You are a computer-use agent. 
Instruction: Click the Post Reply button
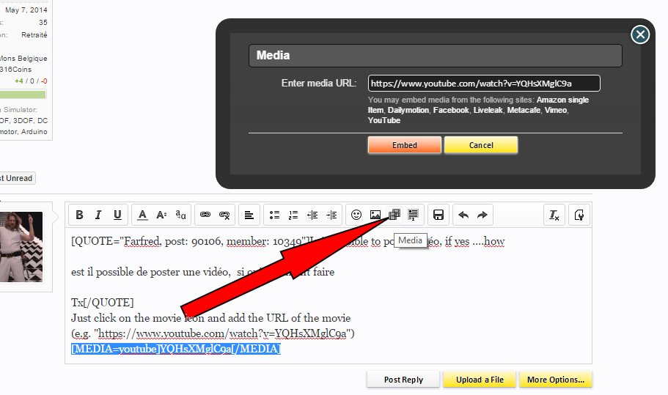point(403,380)
